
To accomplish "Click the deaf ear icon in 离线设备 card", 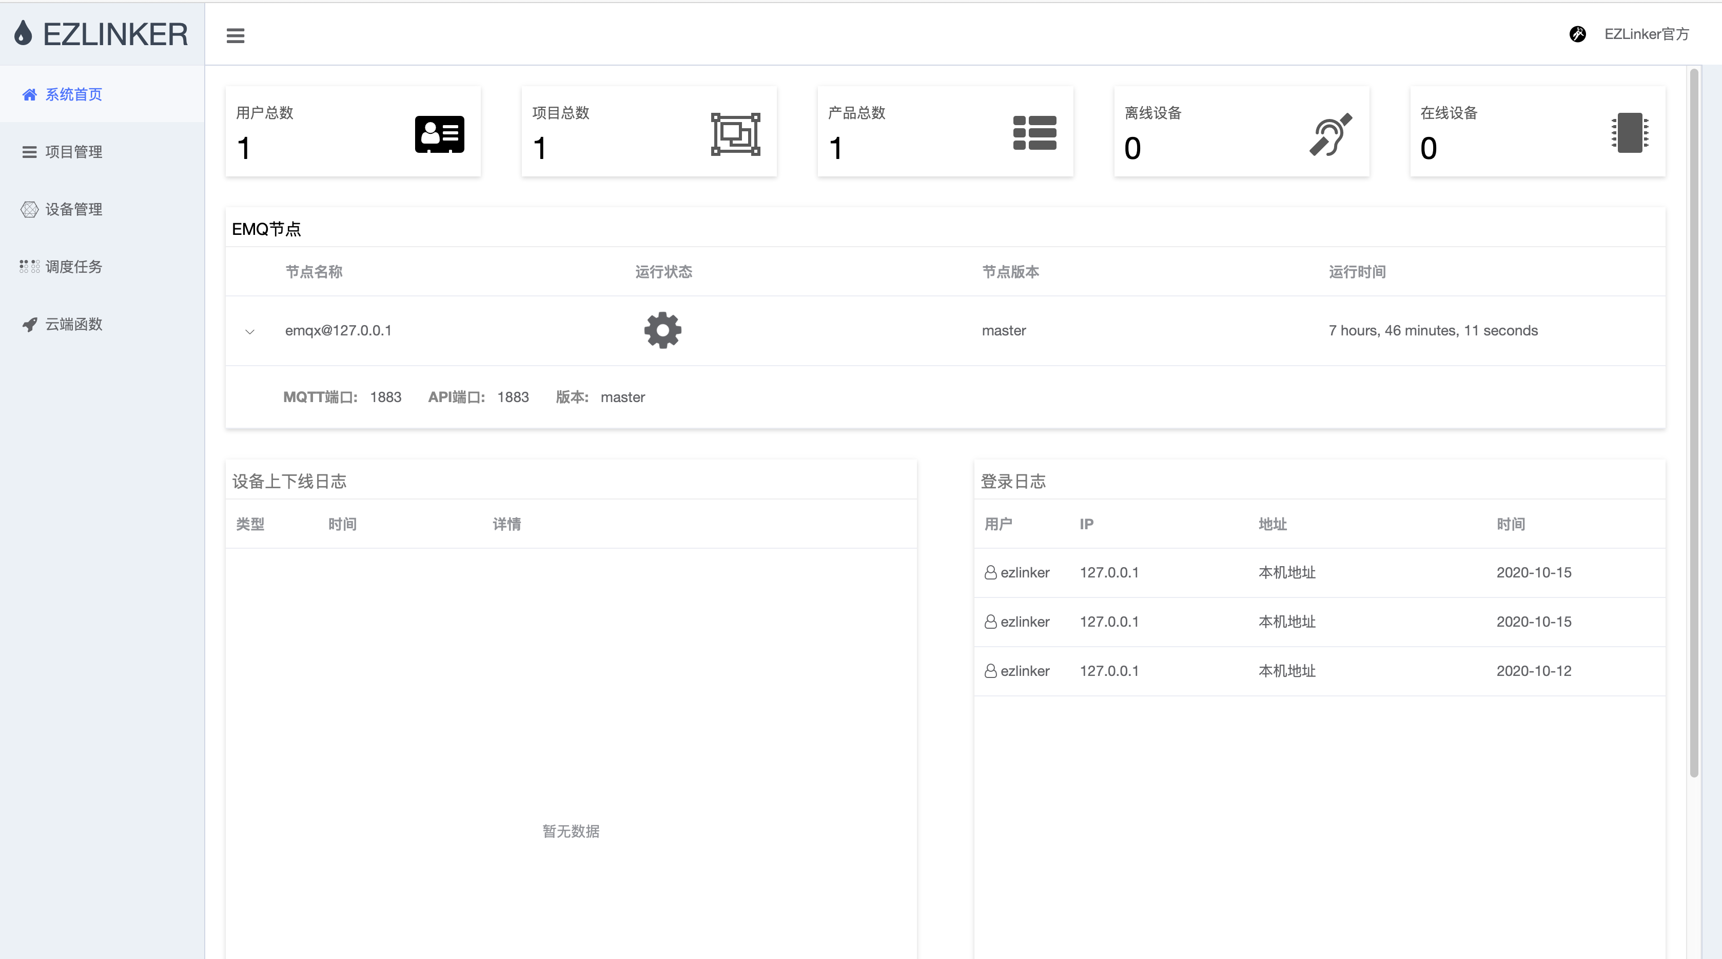I will 1330,134.
